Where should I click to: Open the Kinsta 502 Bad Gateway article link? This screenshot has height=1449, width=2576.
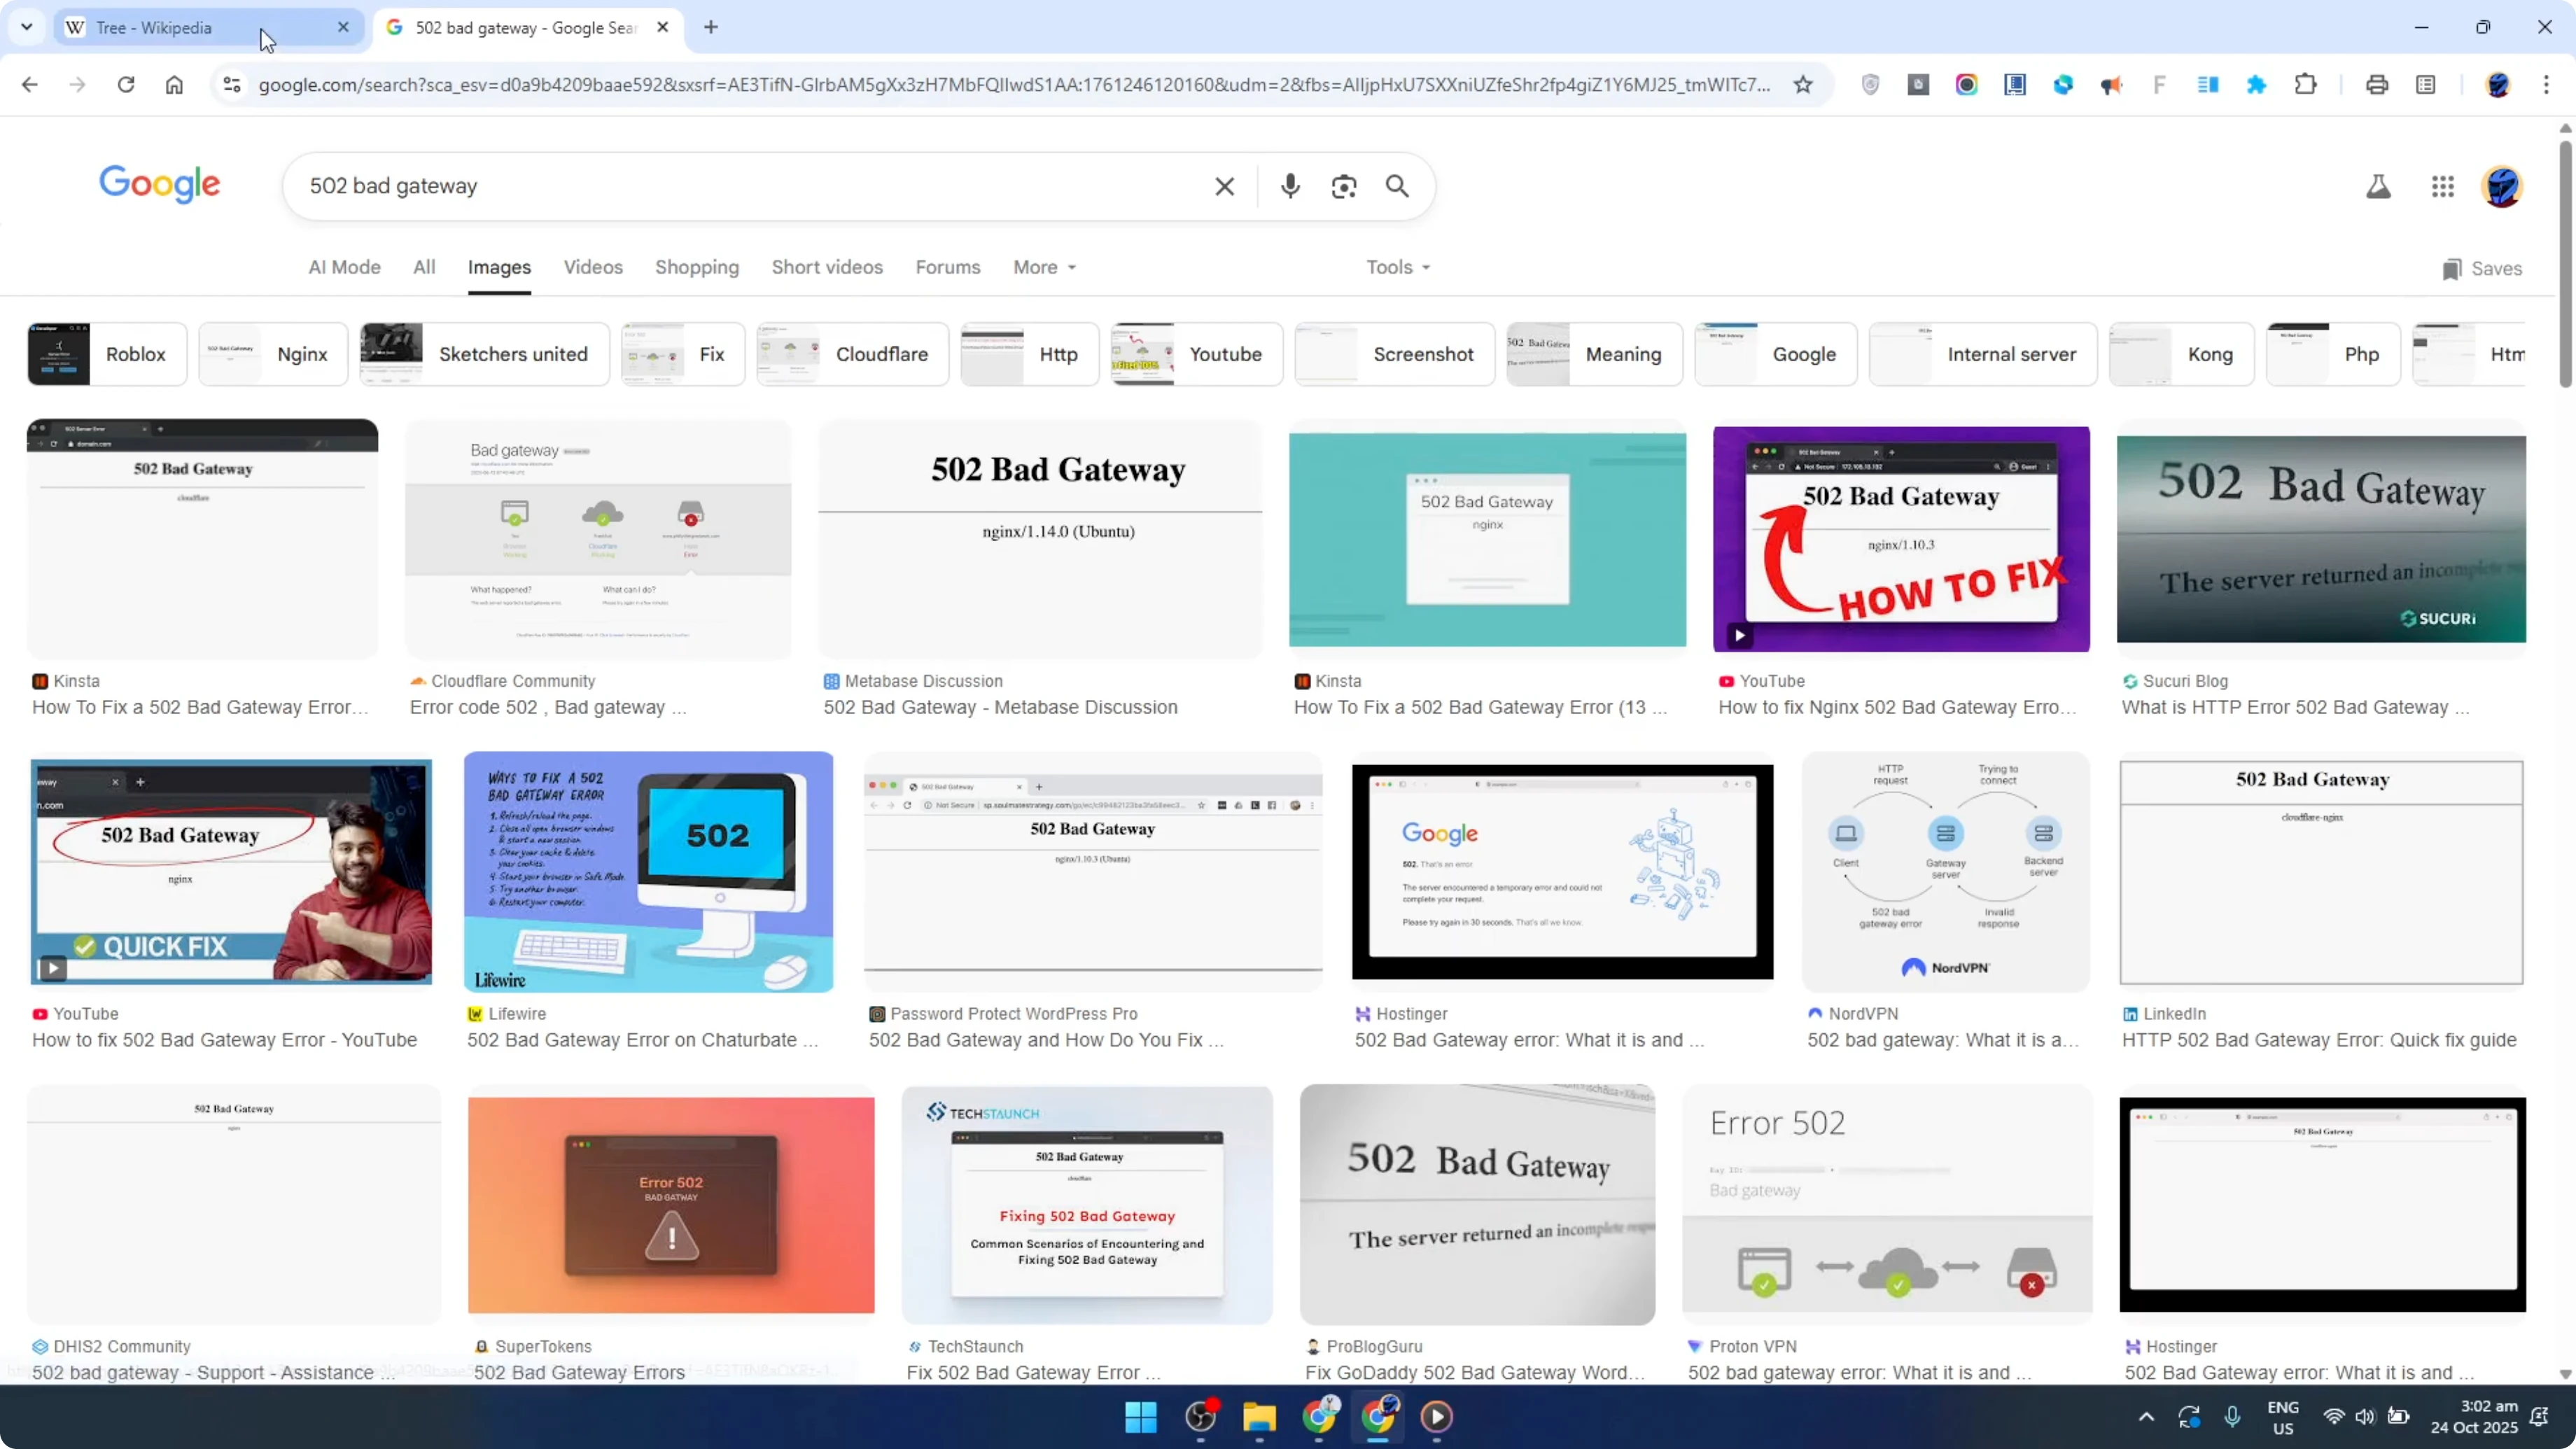point(200,707)
